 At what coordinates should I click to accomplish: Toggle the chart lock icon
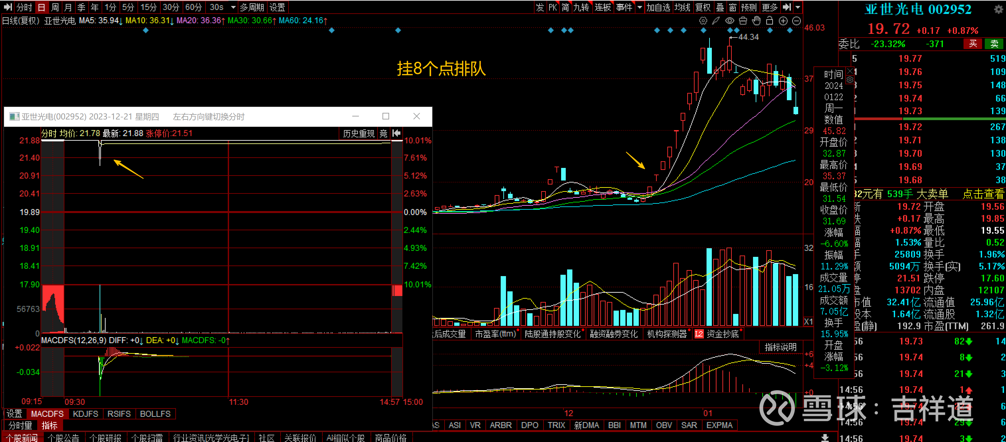point(769,21)
